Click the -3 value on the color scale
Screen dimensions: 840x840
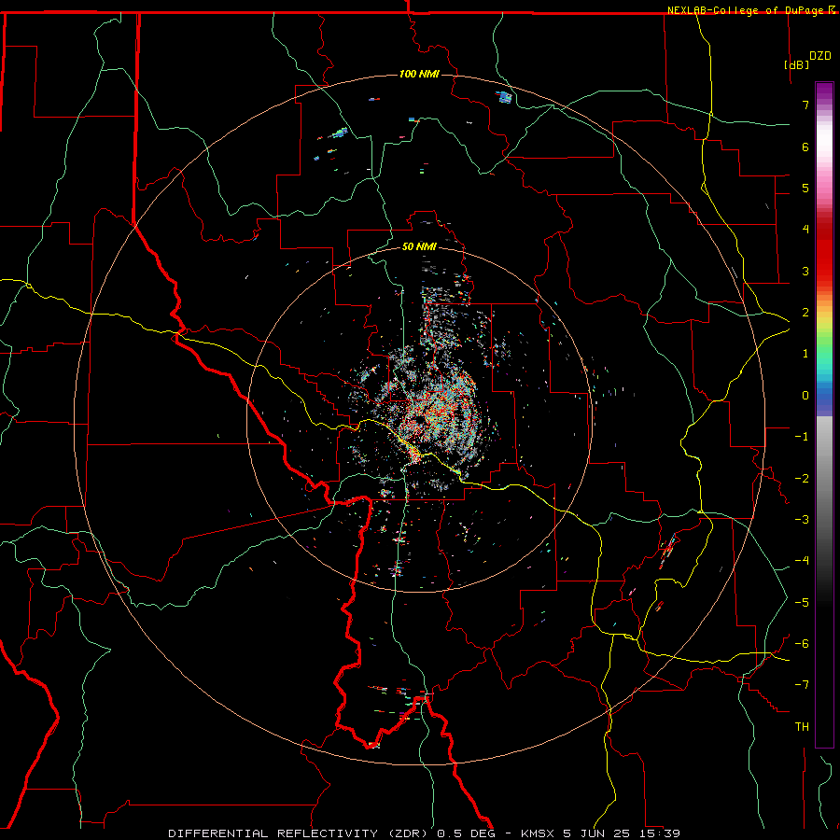[802, 520]
